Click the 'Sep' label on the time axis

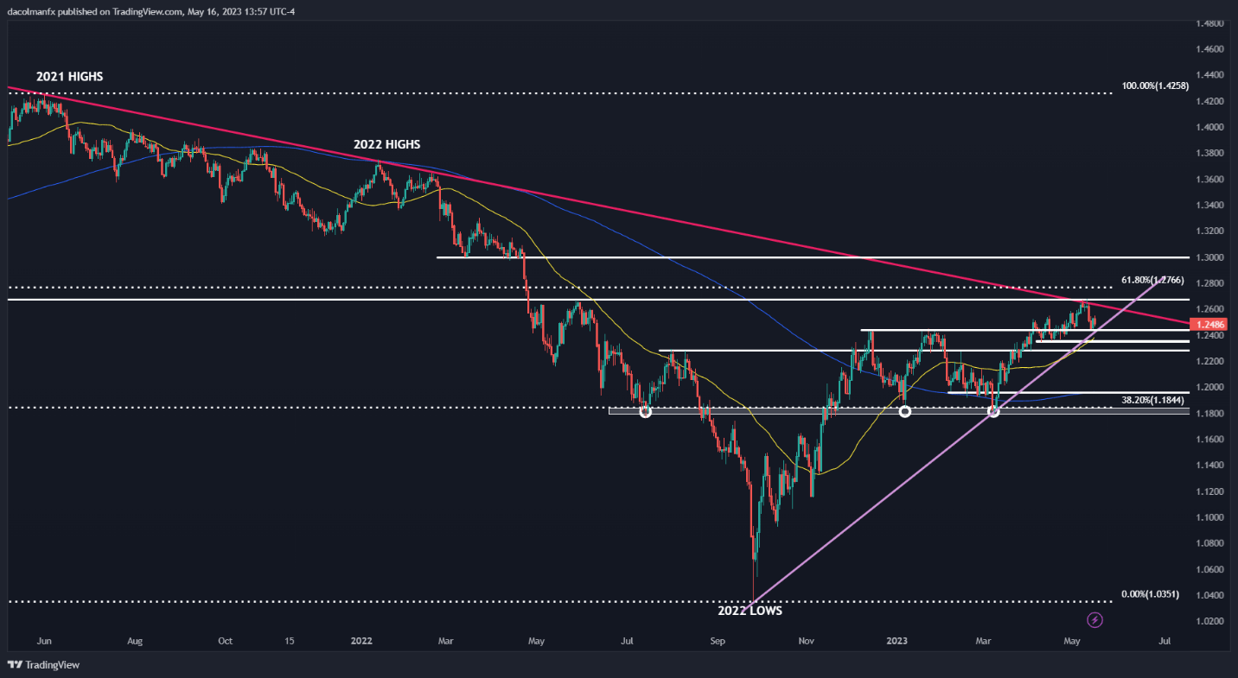click(717, 641)
